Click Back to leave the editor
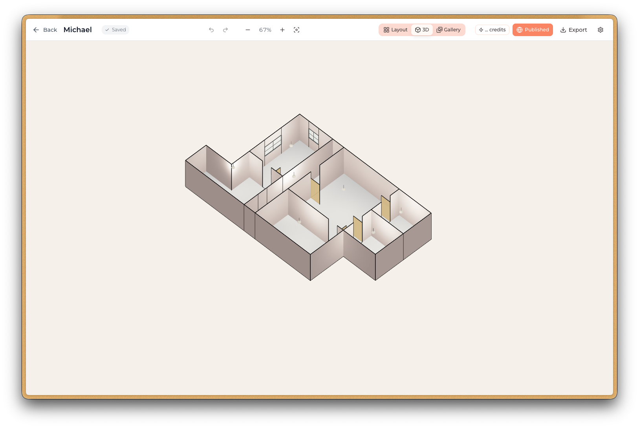639x428 pixels. 45,30
